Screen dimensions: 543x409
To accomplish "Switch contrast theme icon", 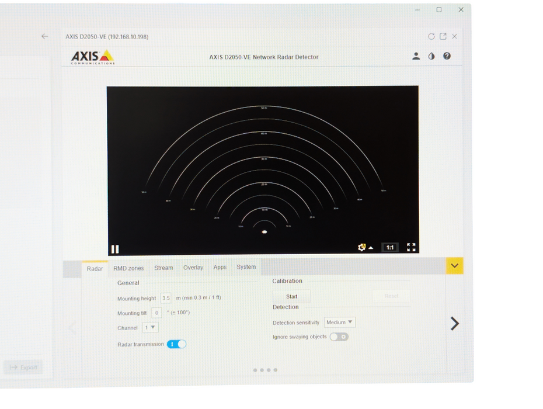I will 431,56.
